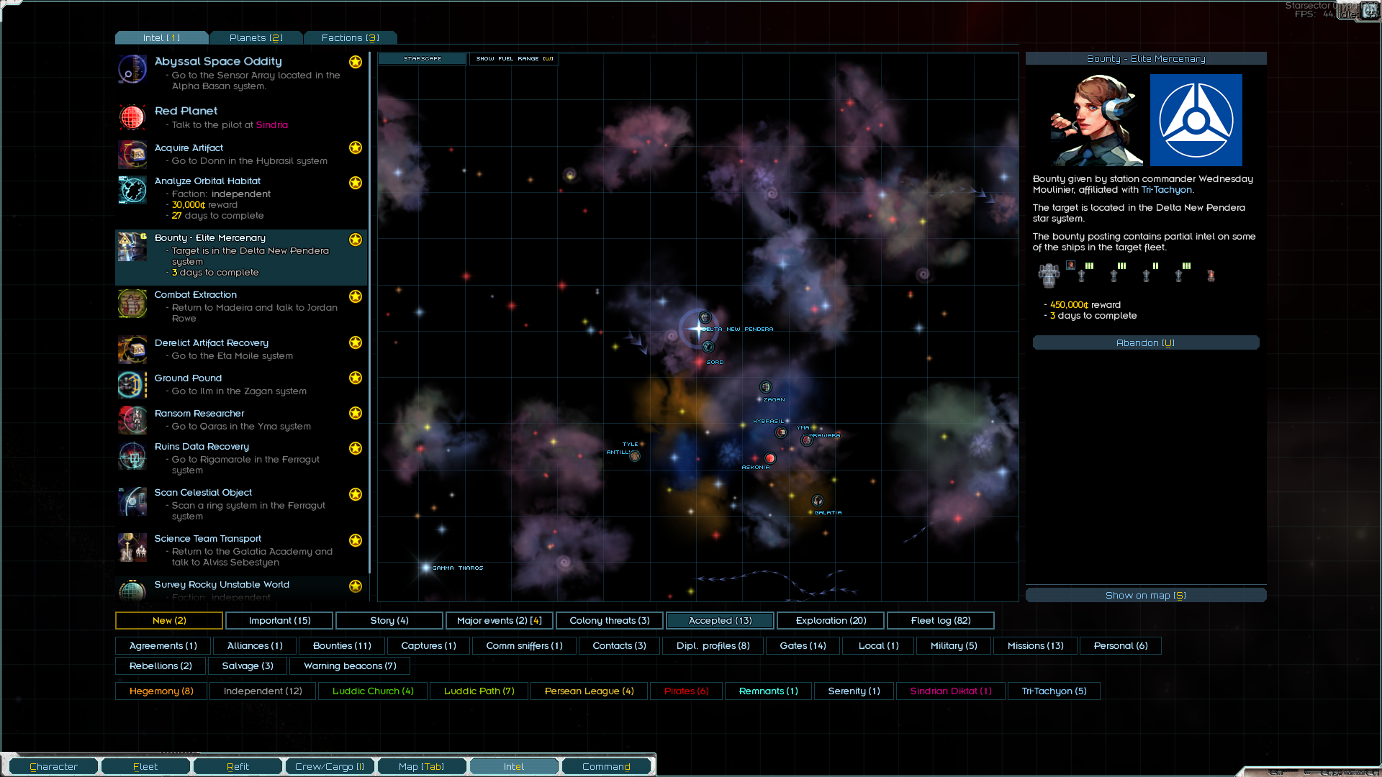Filter intel by Exploration (20)

pos(831,620)
